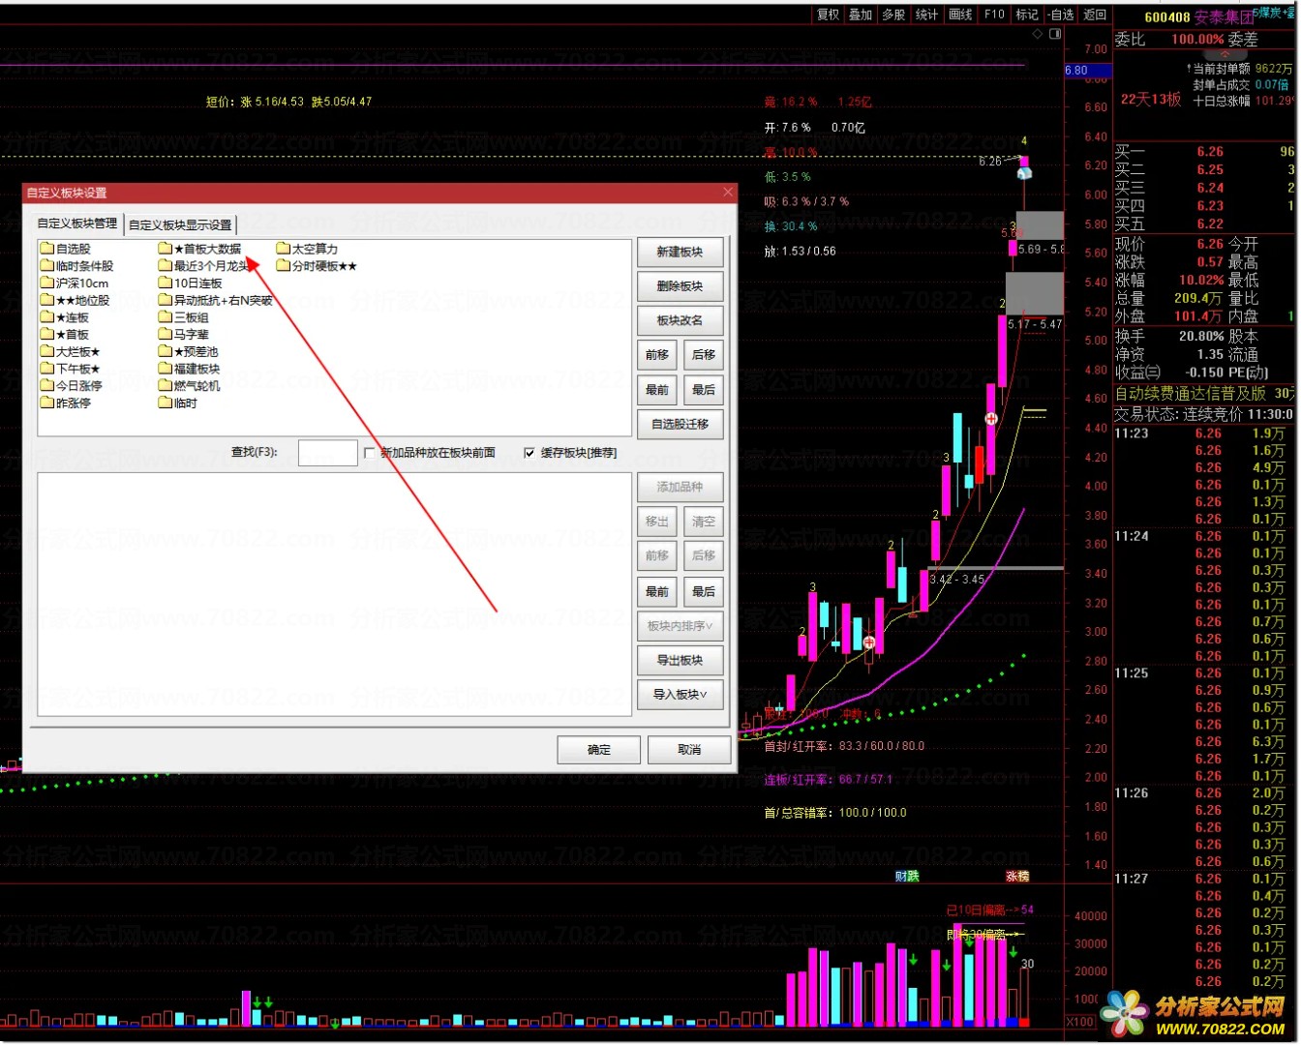This screenshot has height=1045, width=1301.
Task: Click 复权 in chart toolbar
Action: click(829, 15)
